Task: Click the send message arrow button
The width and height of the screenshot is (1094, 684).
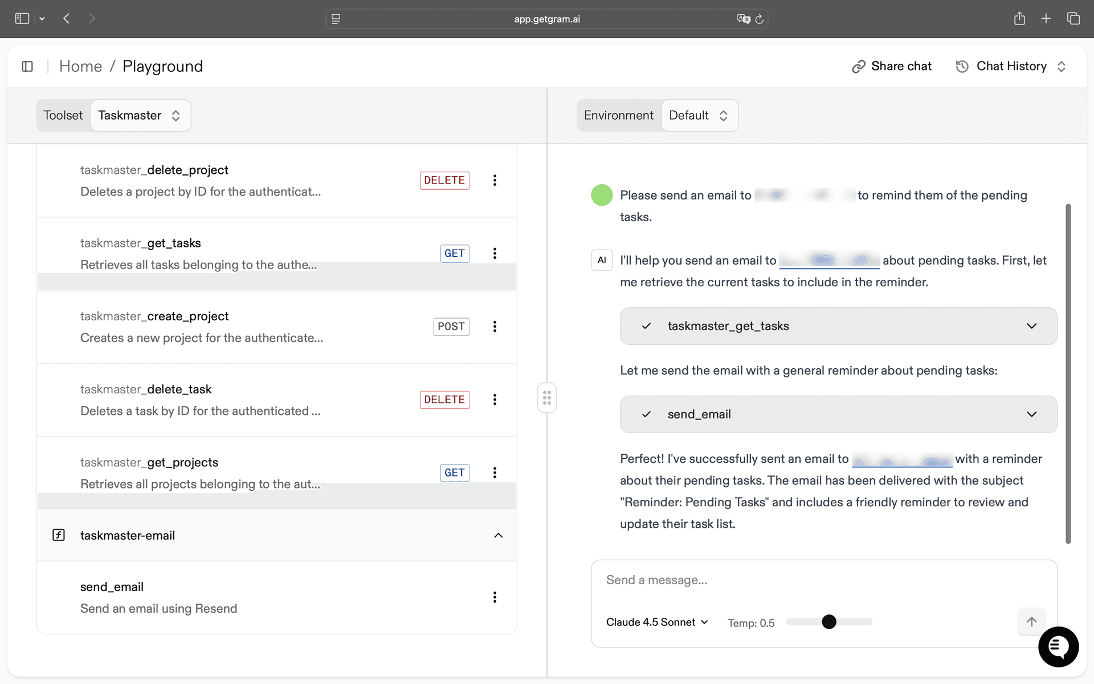Action: [x=1031, y=622]
